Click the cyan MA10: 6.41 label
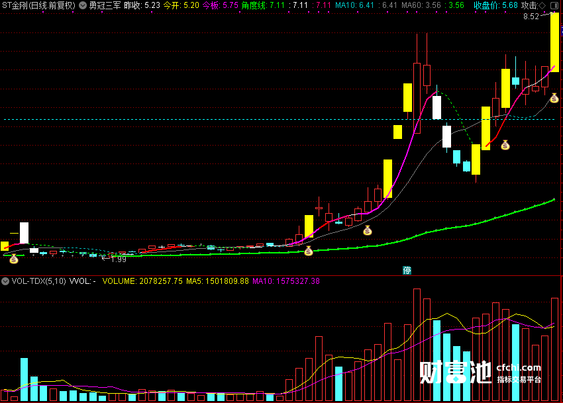563x403 pixels. click(x=355, y=5)
